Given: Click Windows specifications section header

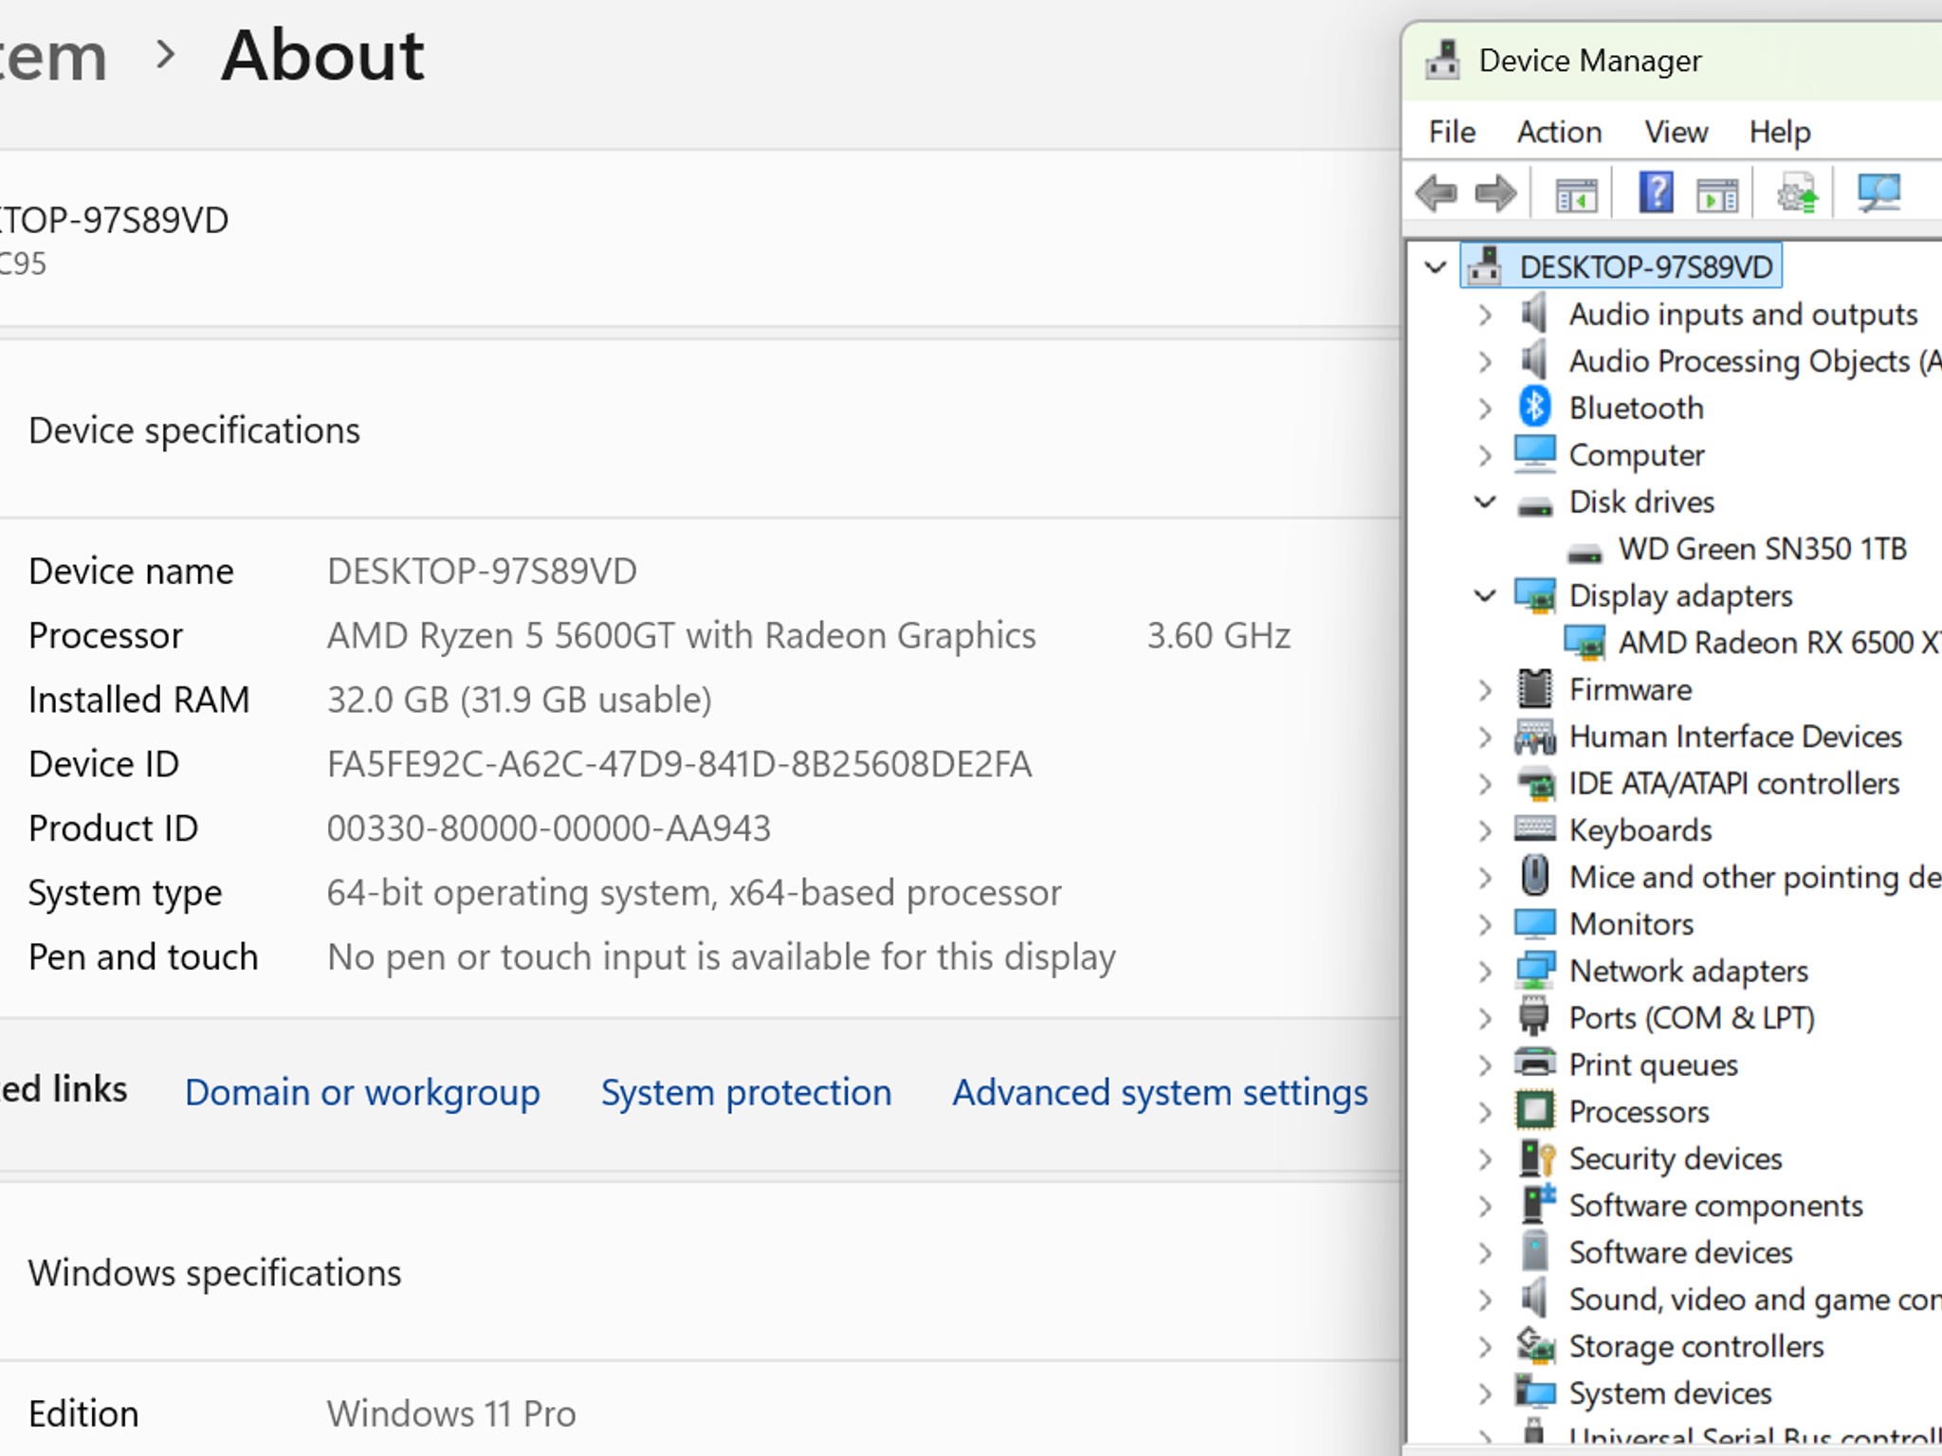Looking at the screenshot, I should click(215, 1273).
